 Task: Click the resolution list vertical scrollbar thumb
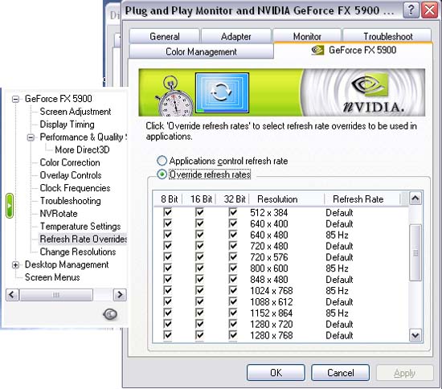(x=415, y=252)
